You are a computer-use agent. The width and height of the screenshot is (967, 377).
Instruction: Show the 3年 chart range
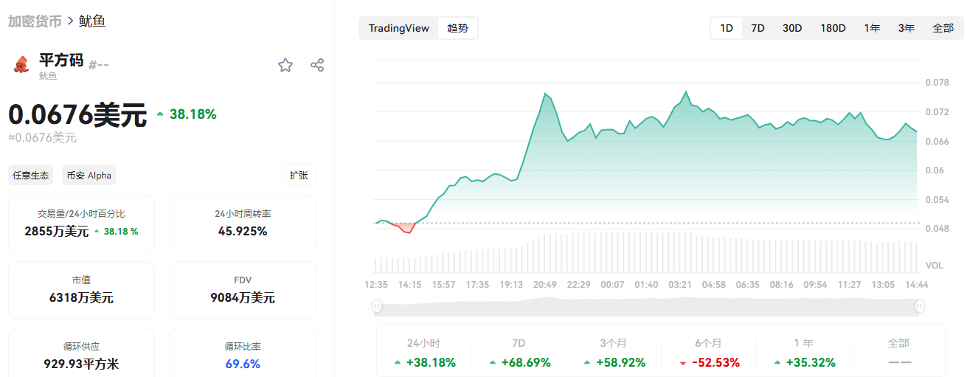coord(907,28)
